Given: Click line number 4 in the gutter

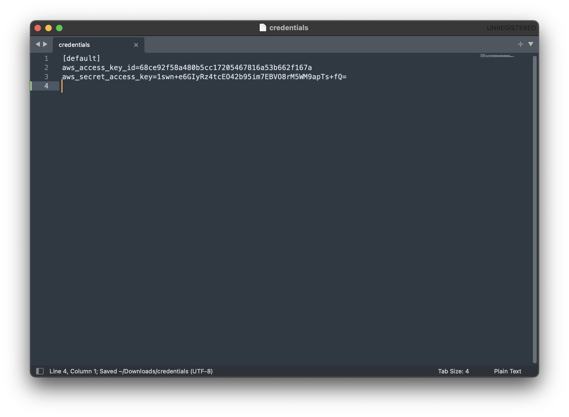Looking at the screenshot, I should point(46,86).
